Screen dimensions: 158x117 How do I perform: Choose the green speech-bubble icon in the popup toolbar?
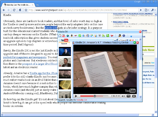click(108, 36)
